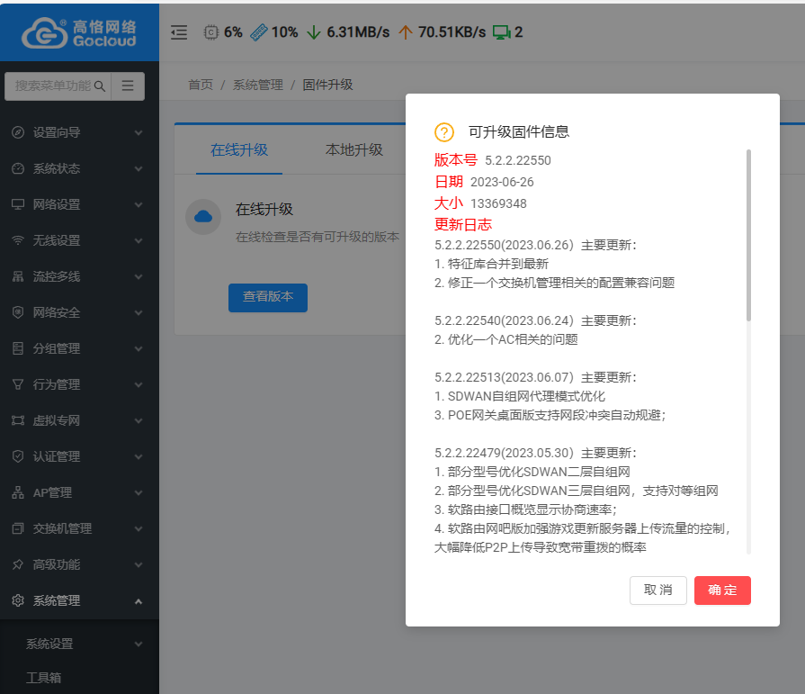Switch to the 本地升级 tab

pyautogui.click(x=354, y=150)
